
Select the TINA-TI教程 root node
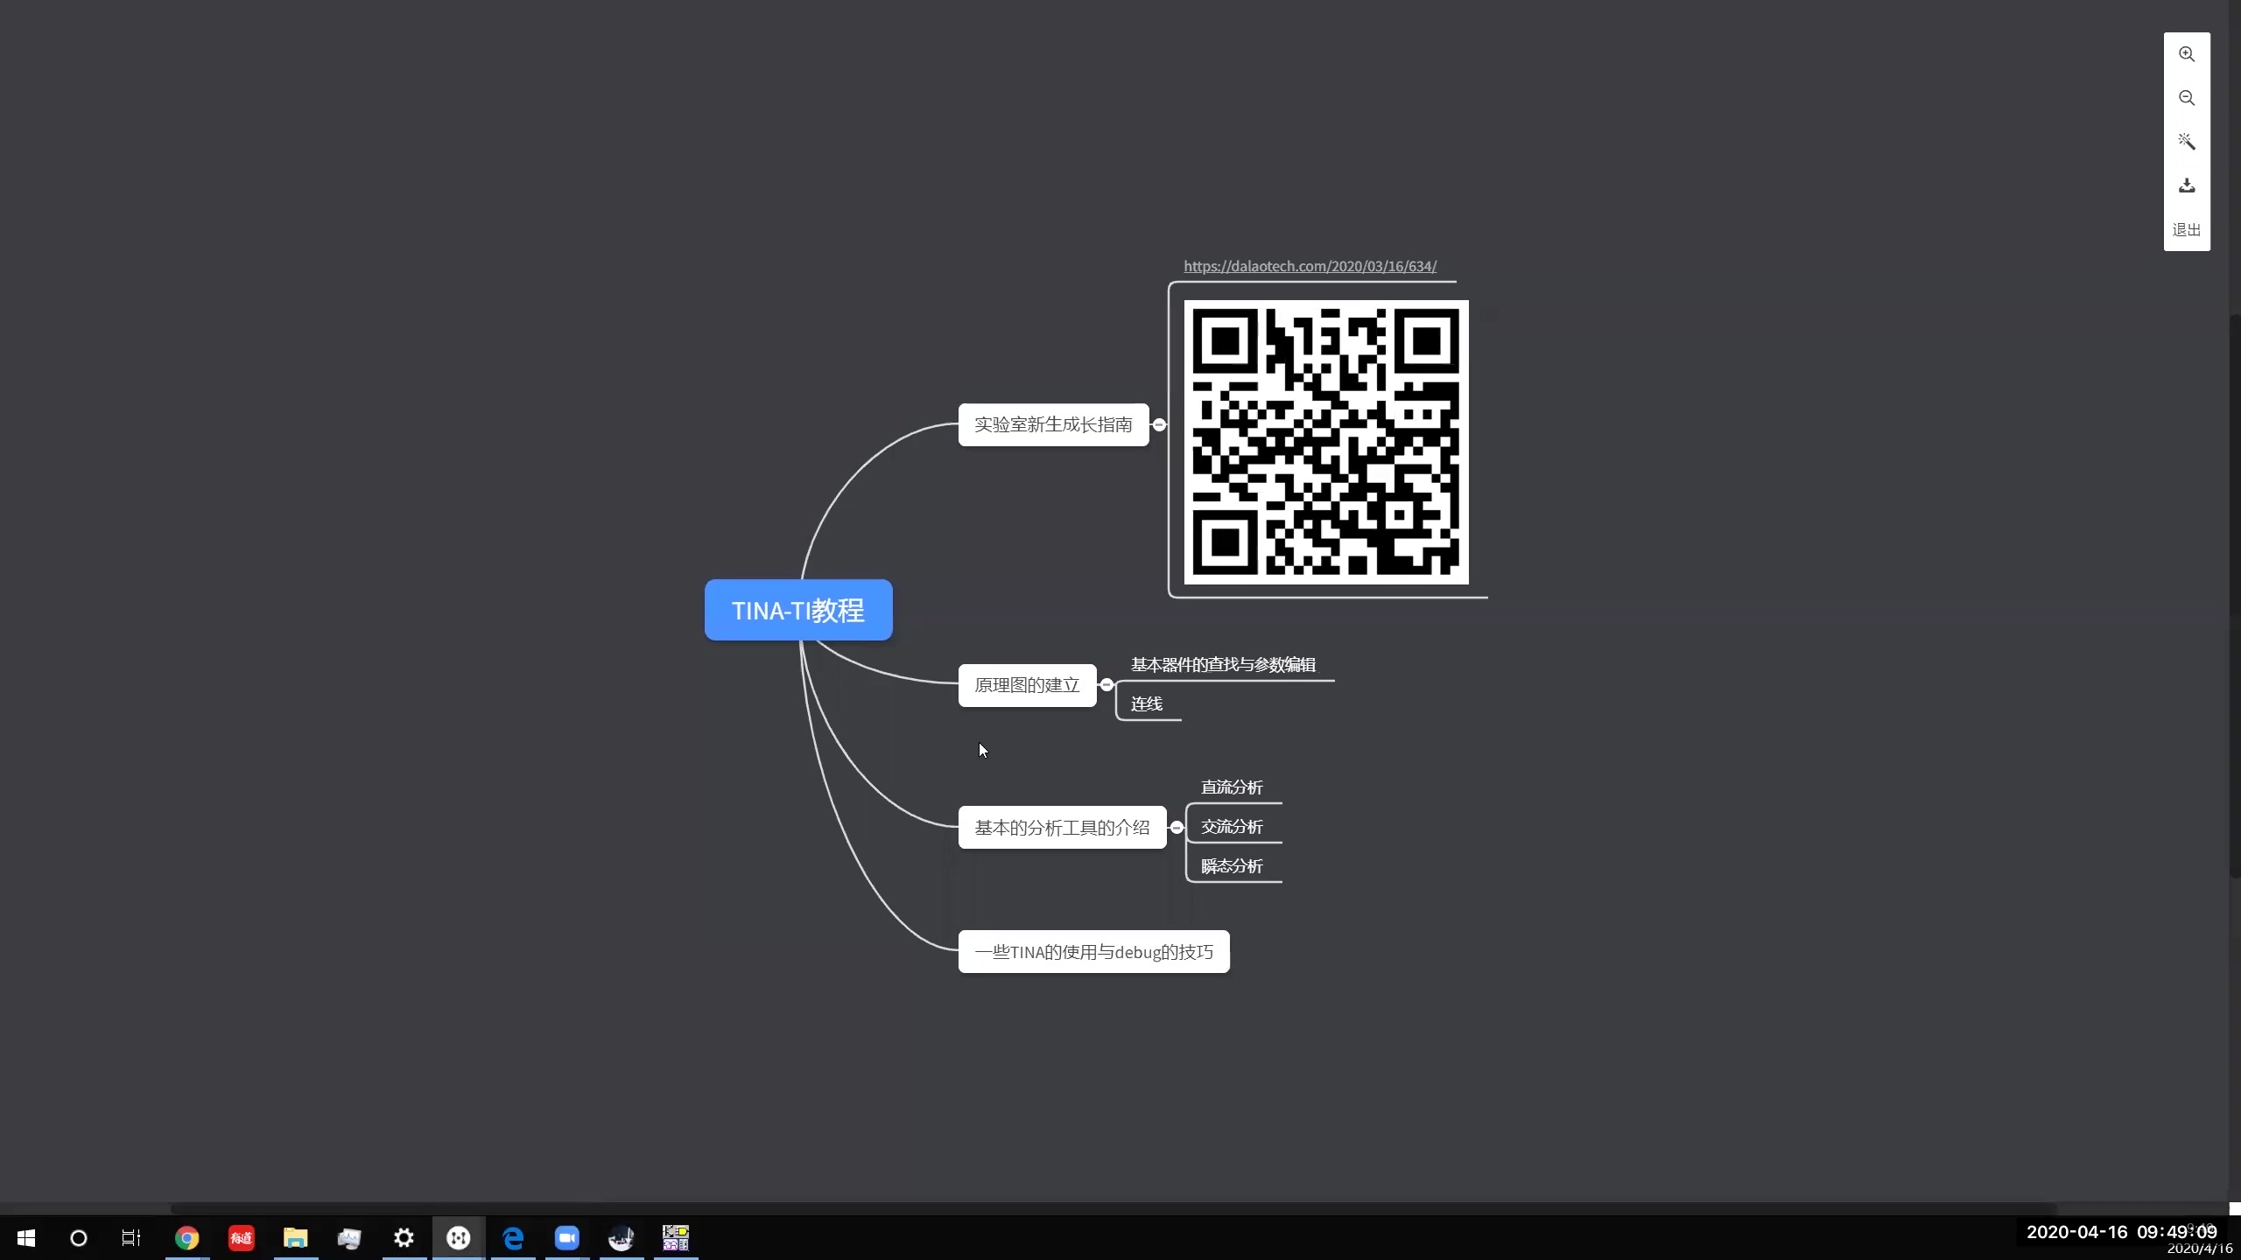pyautogui.click(x=798, y=610)
